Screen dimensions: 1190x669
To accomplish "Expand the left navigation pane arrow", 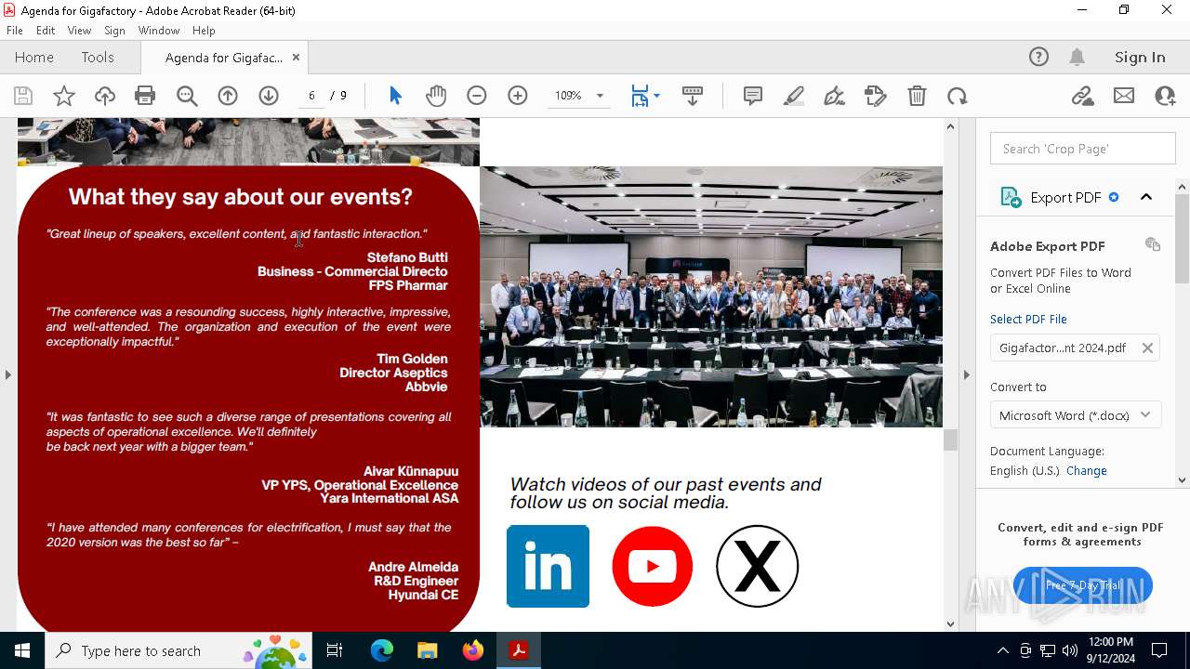I will (x=7, y=374).
